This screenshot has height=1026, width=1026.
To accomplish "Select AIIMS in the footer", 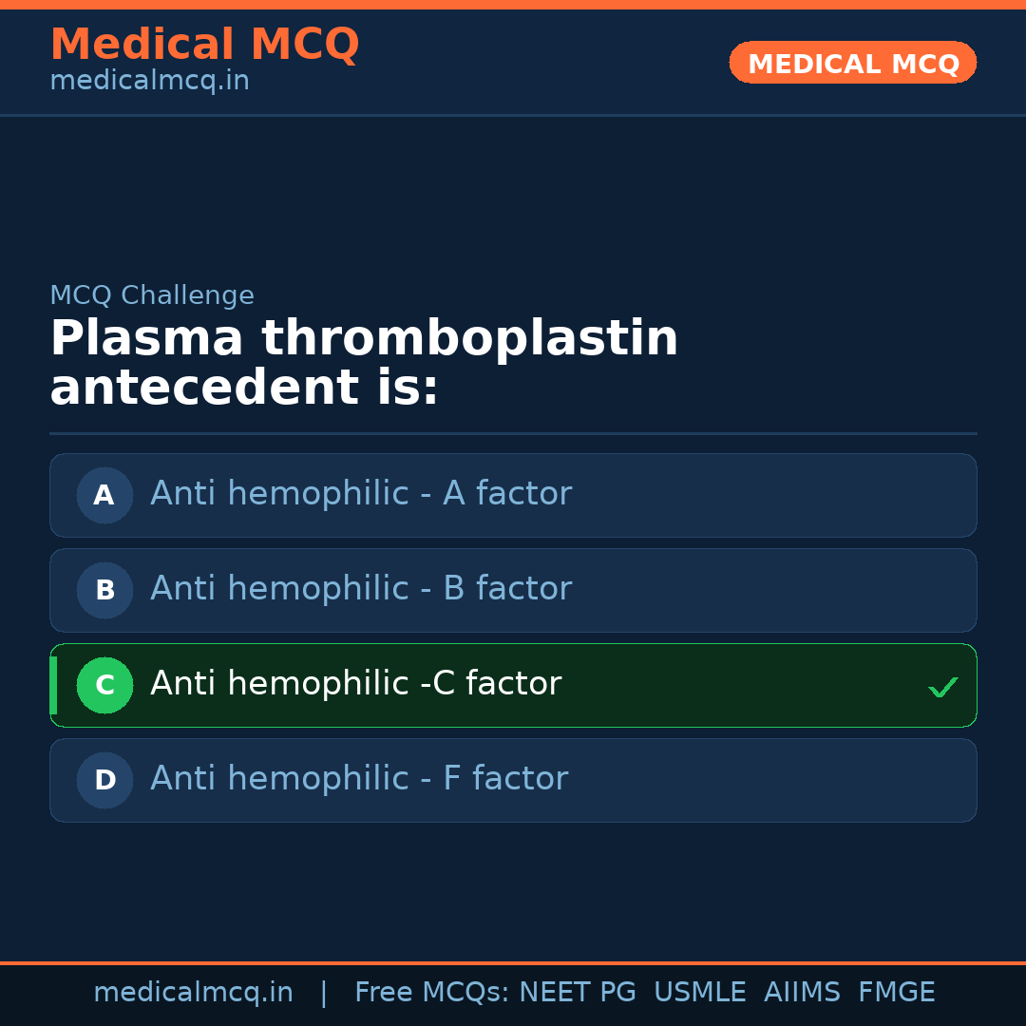I will [802, 993].
